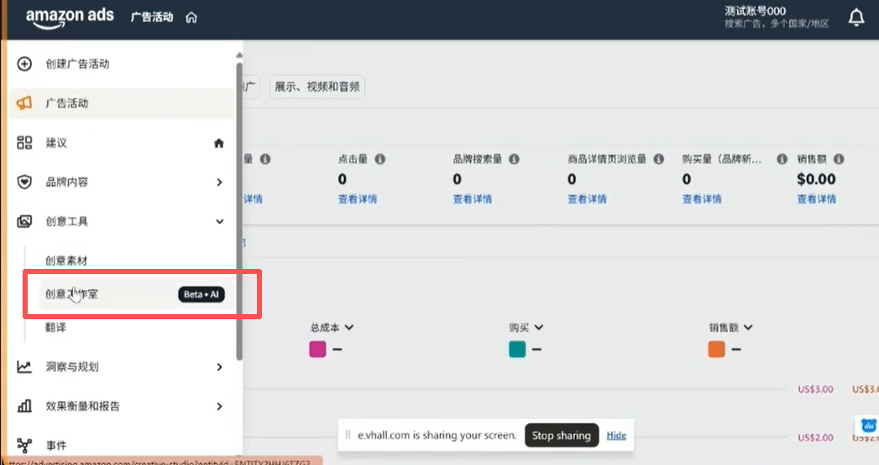The height and width of the screenshot is (465, 879).
Task: Click the bar chart icon beside 效果衡量和报告
Action: point(24,406)
